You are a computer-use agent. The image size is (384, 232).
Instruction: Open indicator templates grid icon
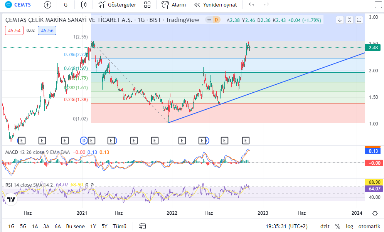(147, 5)
